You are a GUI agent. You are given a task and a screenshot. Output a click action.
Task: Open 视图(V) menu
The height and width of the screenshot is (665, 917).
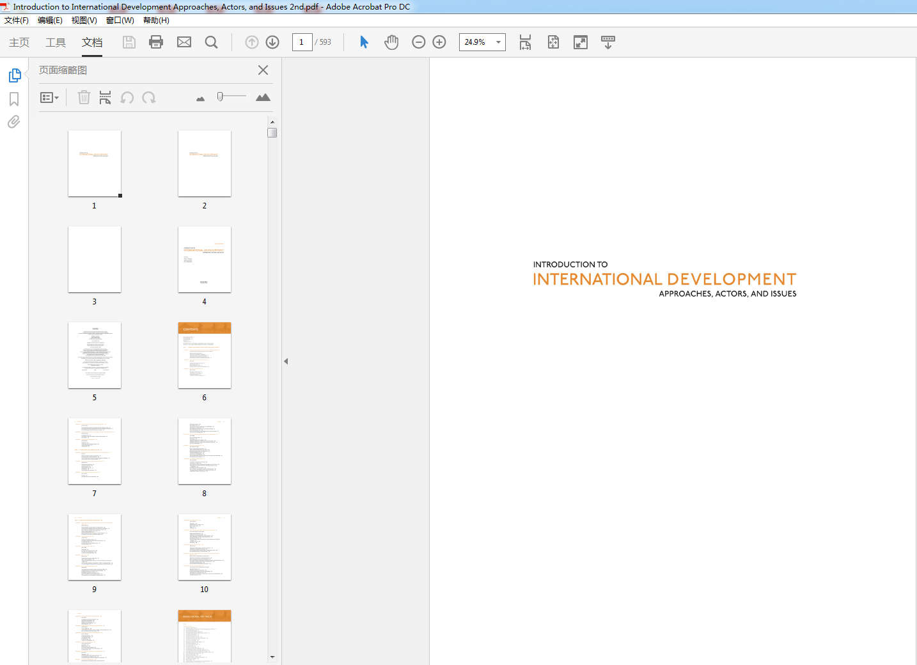click(x=84, y=20)
